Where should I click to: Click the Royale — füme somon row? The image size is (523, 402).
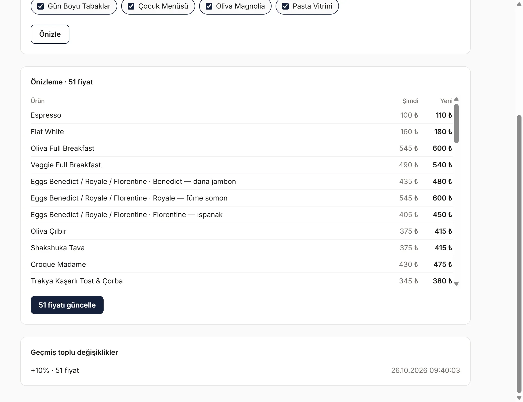click(242, 198)
